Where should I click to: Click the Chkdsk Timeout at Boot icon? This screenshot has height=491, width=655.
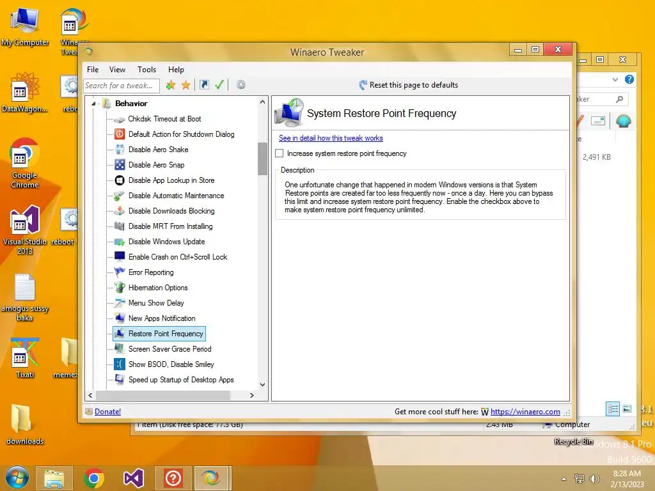[120, 120]
